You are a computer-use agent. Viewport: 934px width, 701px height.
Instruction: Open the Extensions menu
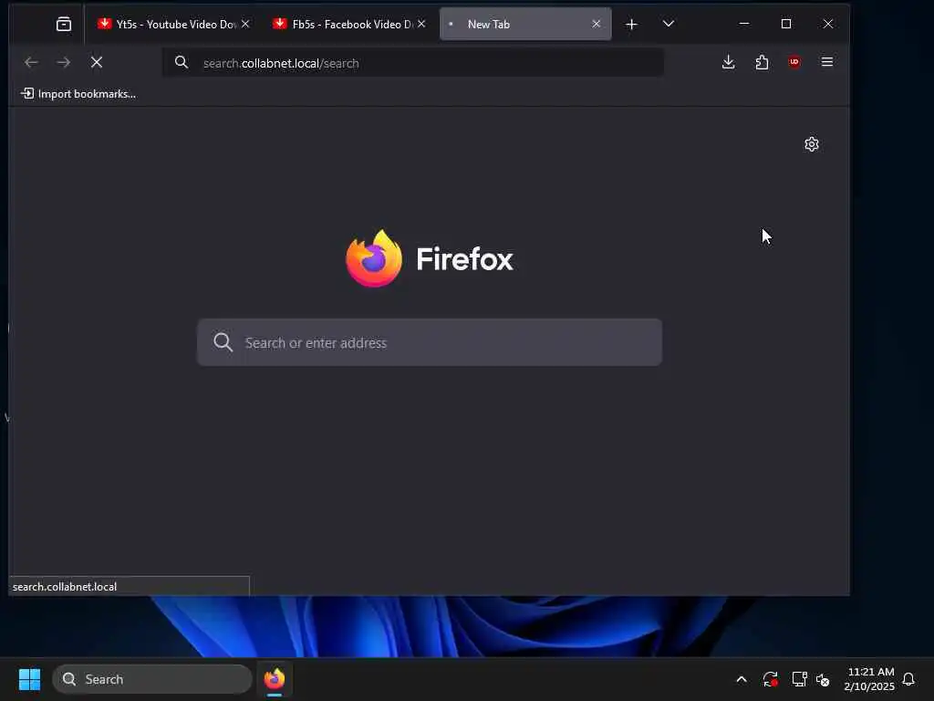[762, 62]
